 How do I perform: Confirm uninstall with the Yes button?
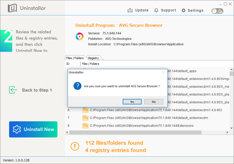click(x=132, y=102)
